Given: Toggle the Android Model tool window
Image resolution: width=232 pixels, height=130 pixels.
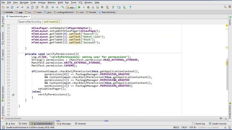Looking at the screenshot, I should click(x=230, y=110).
